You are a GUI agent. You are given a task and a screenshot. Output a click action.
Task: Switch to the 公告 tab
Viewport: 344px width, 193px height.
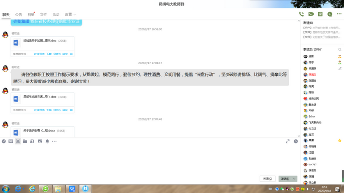click(19, 14)
